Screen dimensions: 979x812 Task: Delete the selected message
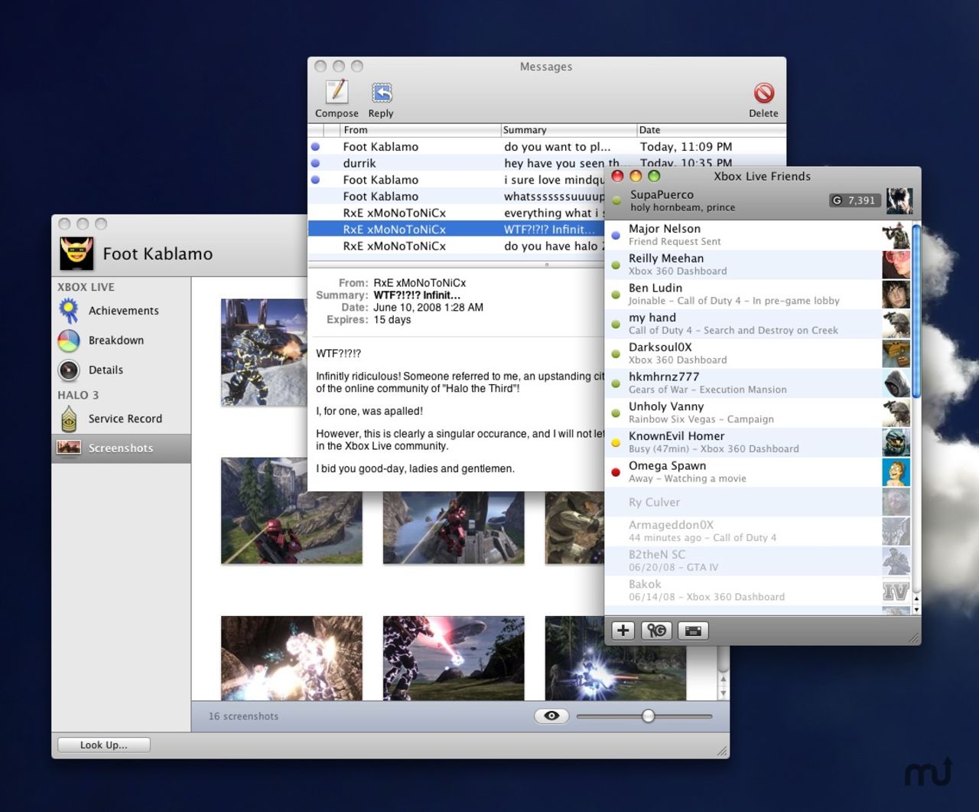763,93
